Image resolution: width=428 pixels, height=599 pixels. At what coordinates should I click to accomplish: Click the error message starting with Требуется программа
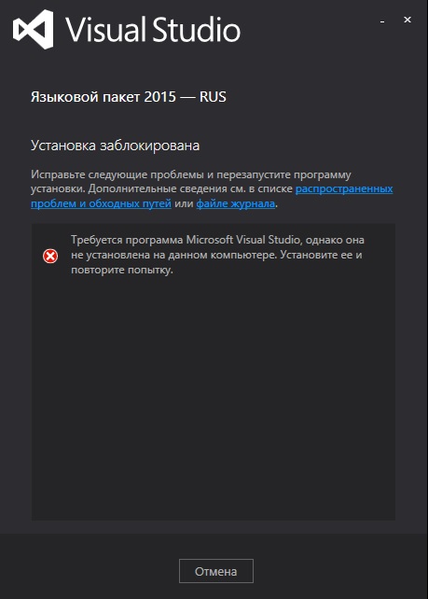pos(217,255)
